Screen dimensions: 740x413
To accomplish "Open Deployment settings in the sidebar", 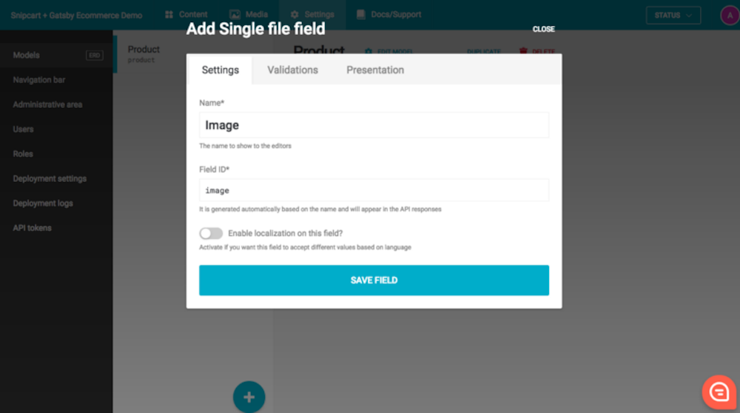I will click(x=50, y=179).
